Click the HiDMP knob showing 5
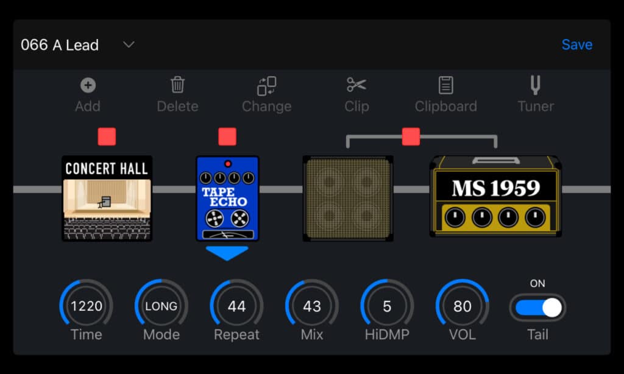Viewport: 624px width, 374px height. [x=387, y=306]
